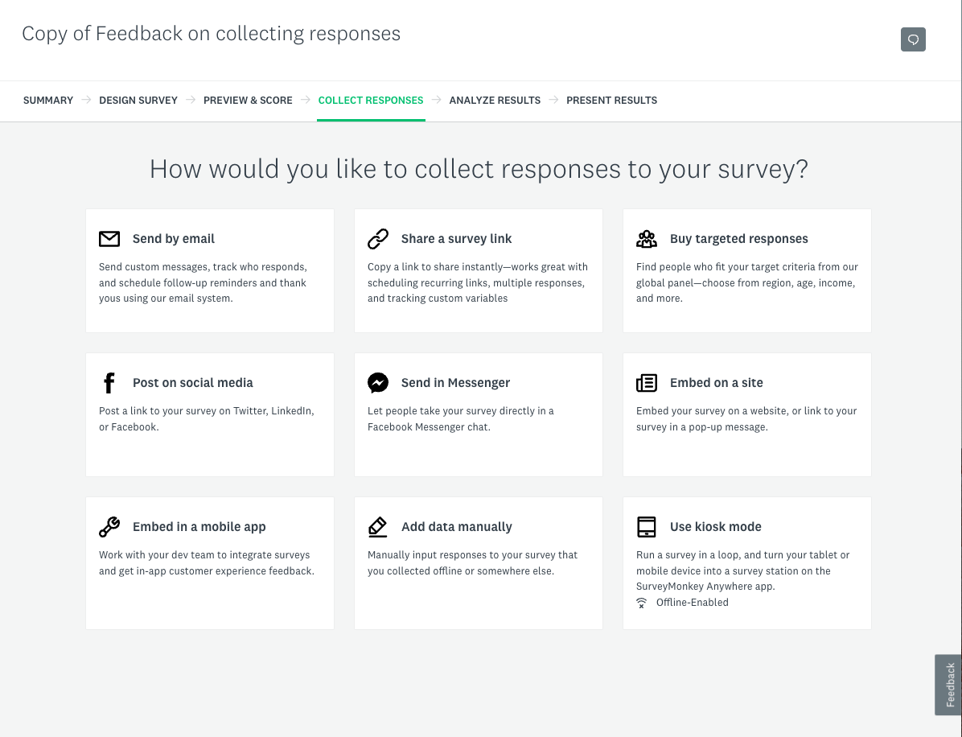The height and width of the screenshot is (737, 962).
Task: Click the tablet icon for kiosk mode
Action: tap(647, 527)
